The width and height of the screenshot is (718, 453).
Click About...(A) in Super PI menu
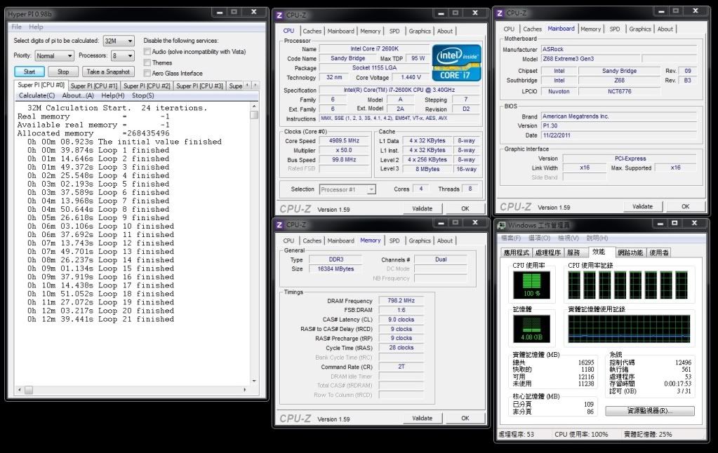(78, 95)
